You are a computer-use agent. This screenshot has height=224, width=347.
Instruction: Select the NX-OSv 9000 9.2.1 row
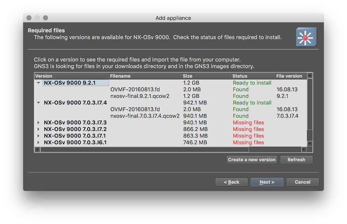171,83
